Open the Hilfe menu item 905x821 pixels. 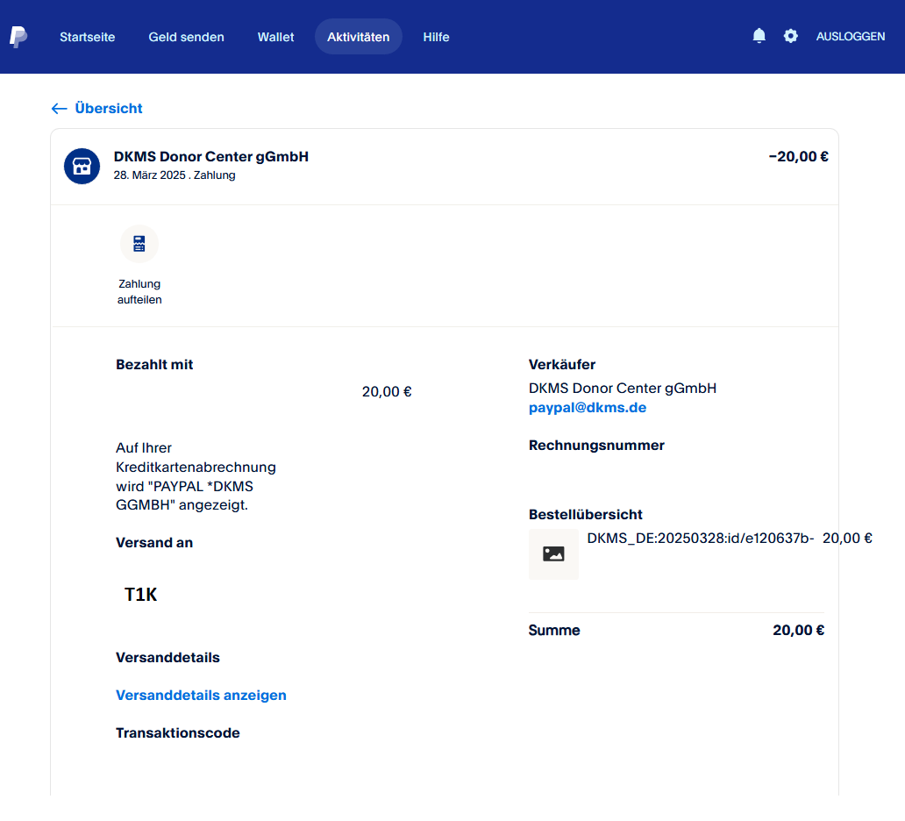pos(436,37)
